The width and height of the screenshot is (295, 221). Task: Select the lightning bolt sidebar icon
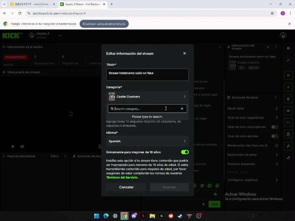(288, 87)
